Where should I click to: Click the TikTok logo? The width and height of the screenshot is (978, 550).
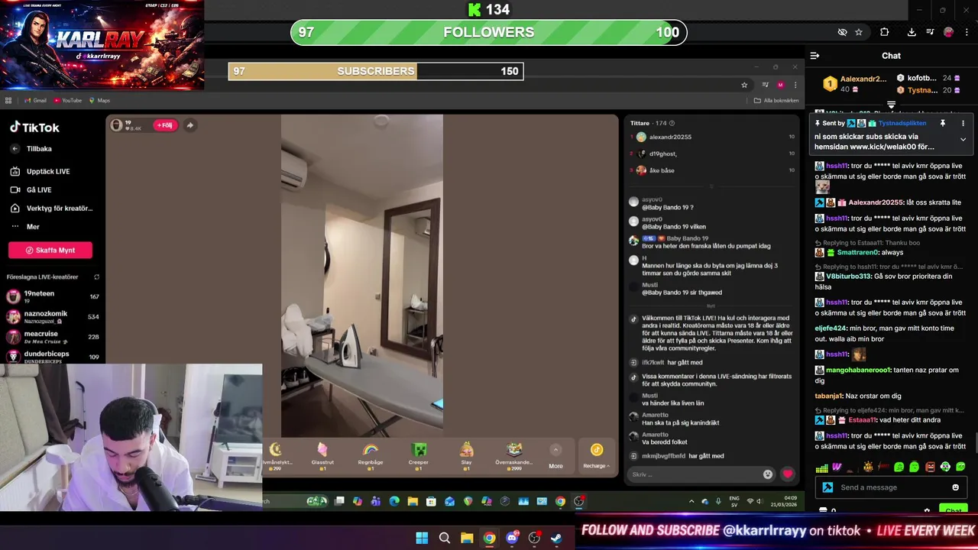[34, 128]
